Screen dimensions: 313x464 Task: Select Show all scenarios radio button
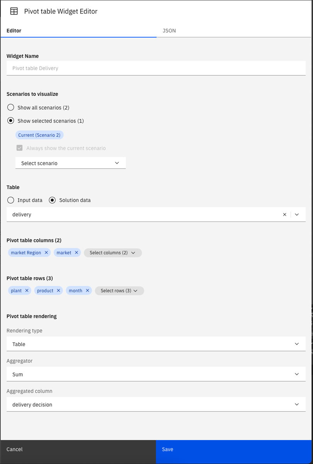(11, 107)
